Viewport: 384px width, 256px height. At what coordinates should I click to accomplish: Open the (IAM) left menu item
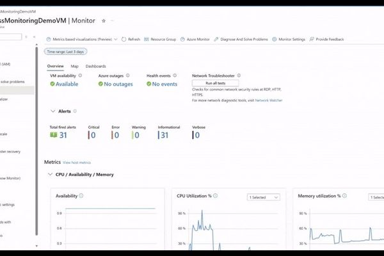pyautogui.click(x=5, y=64)
